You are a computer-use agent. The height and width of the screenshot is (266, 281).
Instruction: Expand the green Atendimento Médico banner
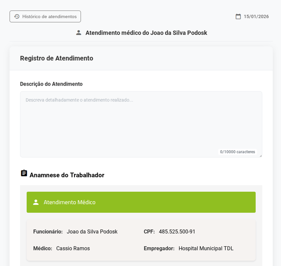point(141,202)
